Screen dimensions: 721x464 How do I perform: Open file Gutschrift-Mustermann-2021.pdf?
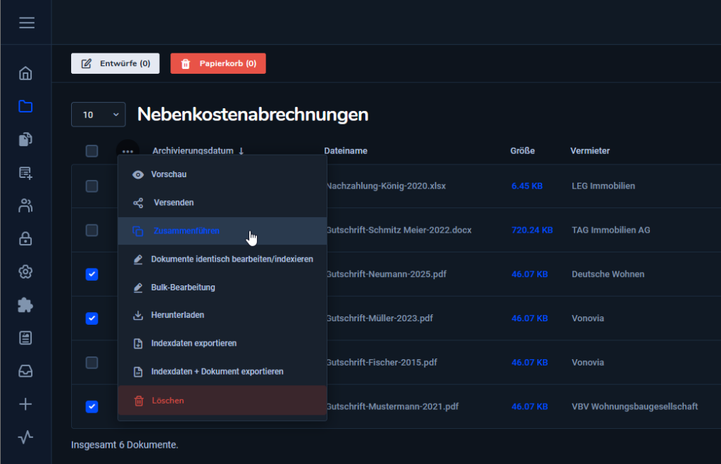click(x=393, y=406)
